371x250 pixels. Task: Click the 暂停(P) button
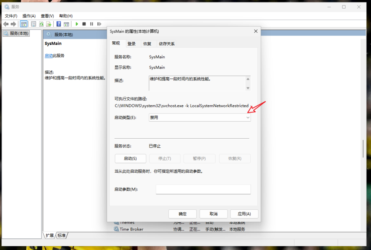[x=199, y=159]
